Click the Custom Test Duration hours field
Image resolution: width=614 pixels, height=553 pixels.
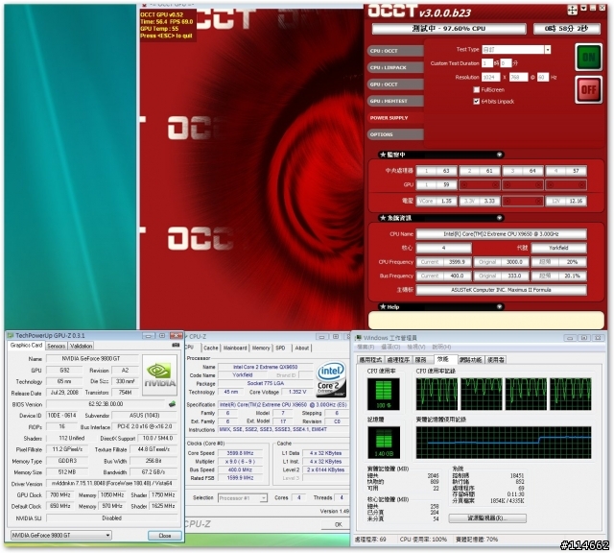[486, 63]
